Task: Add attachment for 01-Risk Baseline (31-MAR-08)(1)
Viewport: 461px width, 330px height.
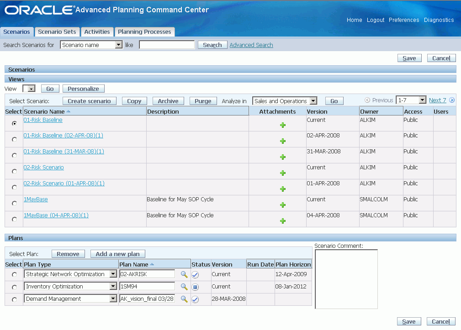Action: click(282, 157)
